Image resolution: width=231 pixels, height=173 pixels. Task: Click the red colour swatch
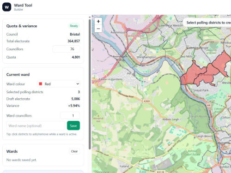pyautogui.click(x=41, y=84)
